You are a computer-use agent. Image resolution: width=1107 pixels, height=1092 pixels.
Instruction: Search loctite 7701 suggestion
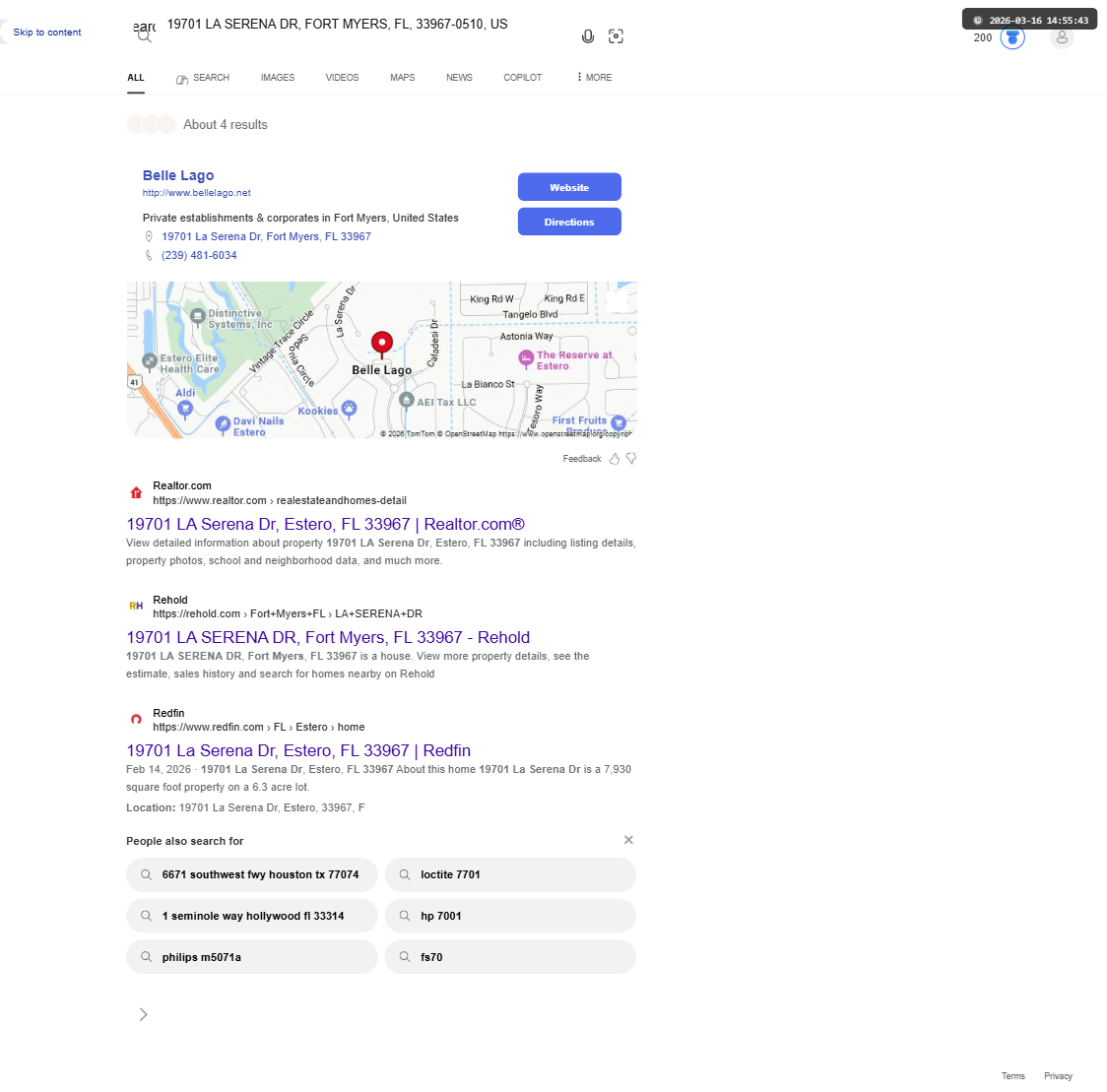click(510, 874)
